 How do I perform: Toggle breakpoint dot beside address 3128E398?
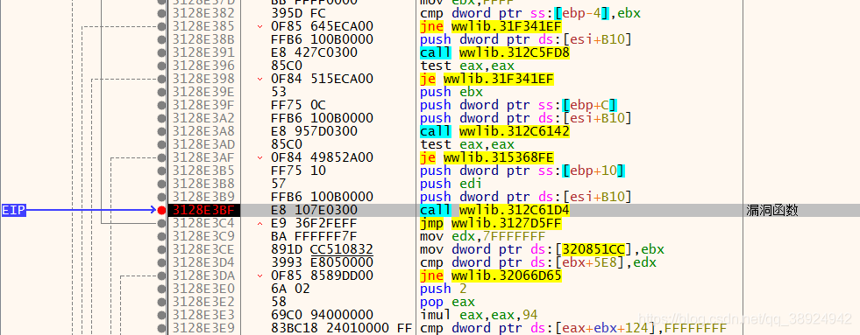(161, 79)
